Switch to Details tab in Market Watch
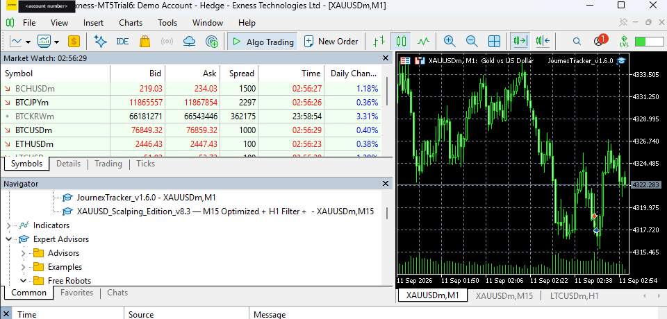The width and height of the screenshot is (667, 319). point(69,164)
